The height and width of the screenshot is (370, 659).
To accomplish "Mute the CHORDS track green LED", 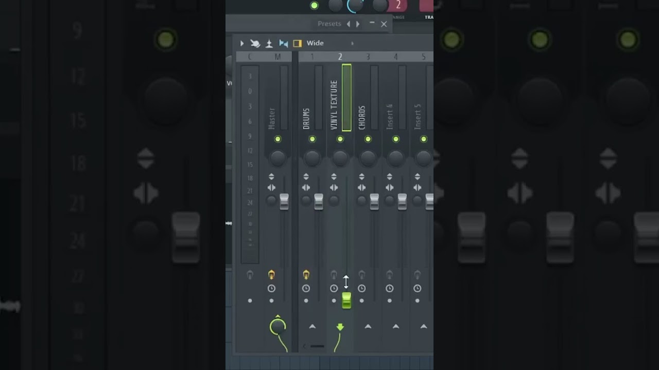I will pos(368,139).
